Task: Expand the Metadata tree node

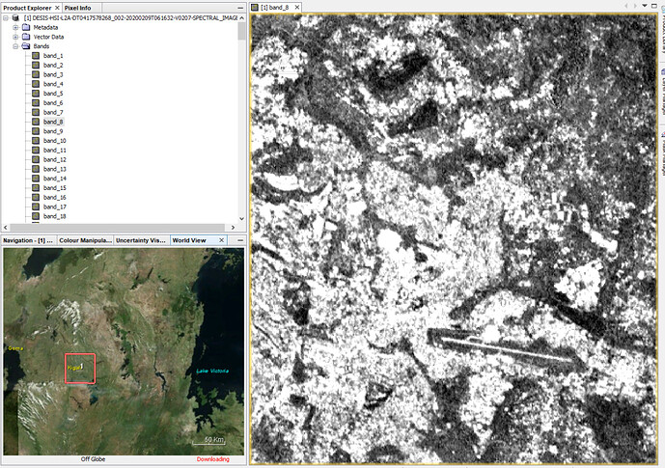Action: pos(15,27)
